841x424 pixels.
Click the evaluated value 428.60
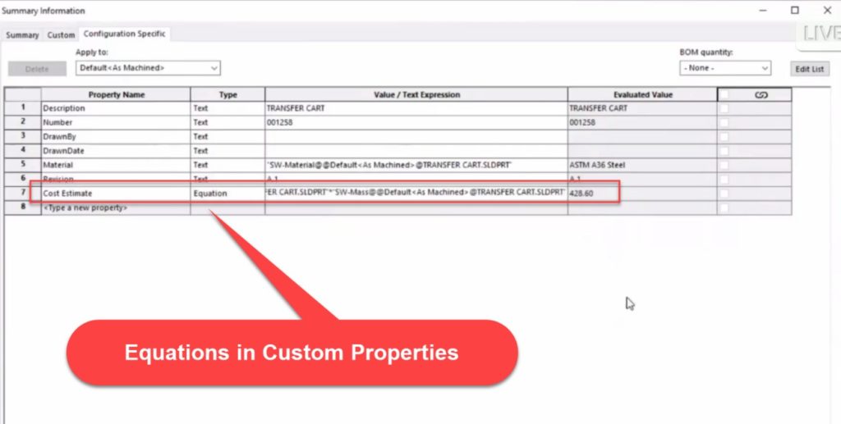(642, 194)
